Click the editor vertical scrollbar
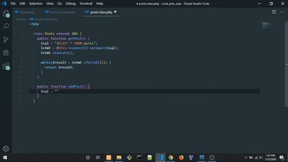The width and height of the screenshot is (288, 162). (x=286, y=64)
